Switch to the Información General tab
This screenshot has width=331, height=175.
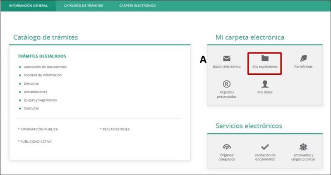[x=28, y=6]
